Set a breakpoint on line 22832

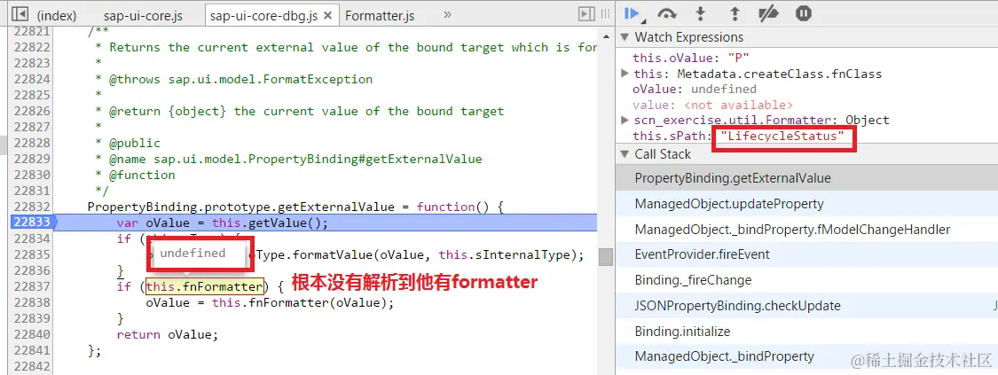point(32,207)
